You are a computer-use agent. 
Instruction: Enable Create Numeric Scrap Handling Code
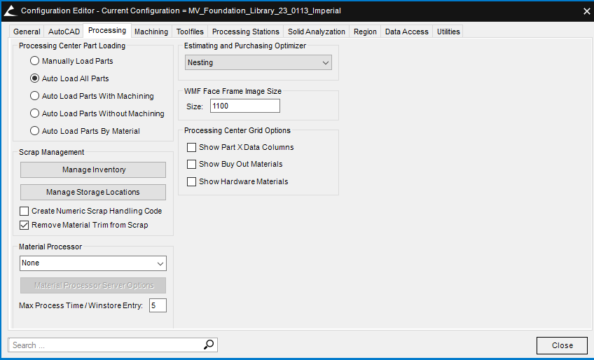(25, 211)
